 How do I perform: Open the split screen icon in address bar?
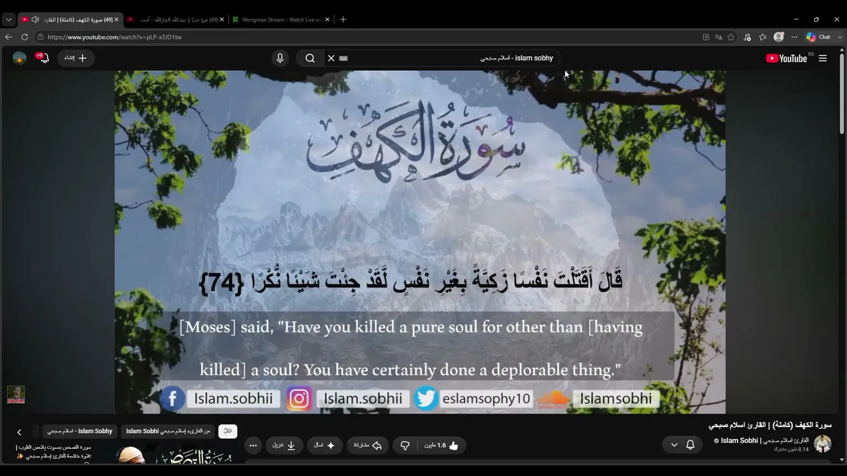pyautogui.click(x=706, y=37)
